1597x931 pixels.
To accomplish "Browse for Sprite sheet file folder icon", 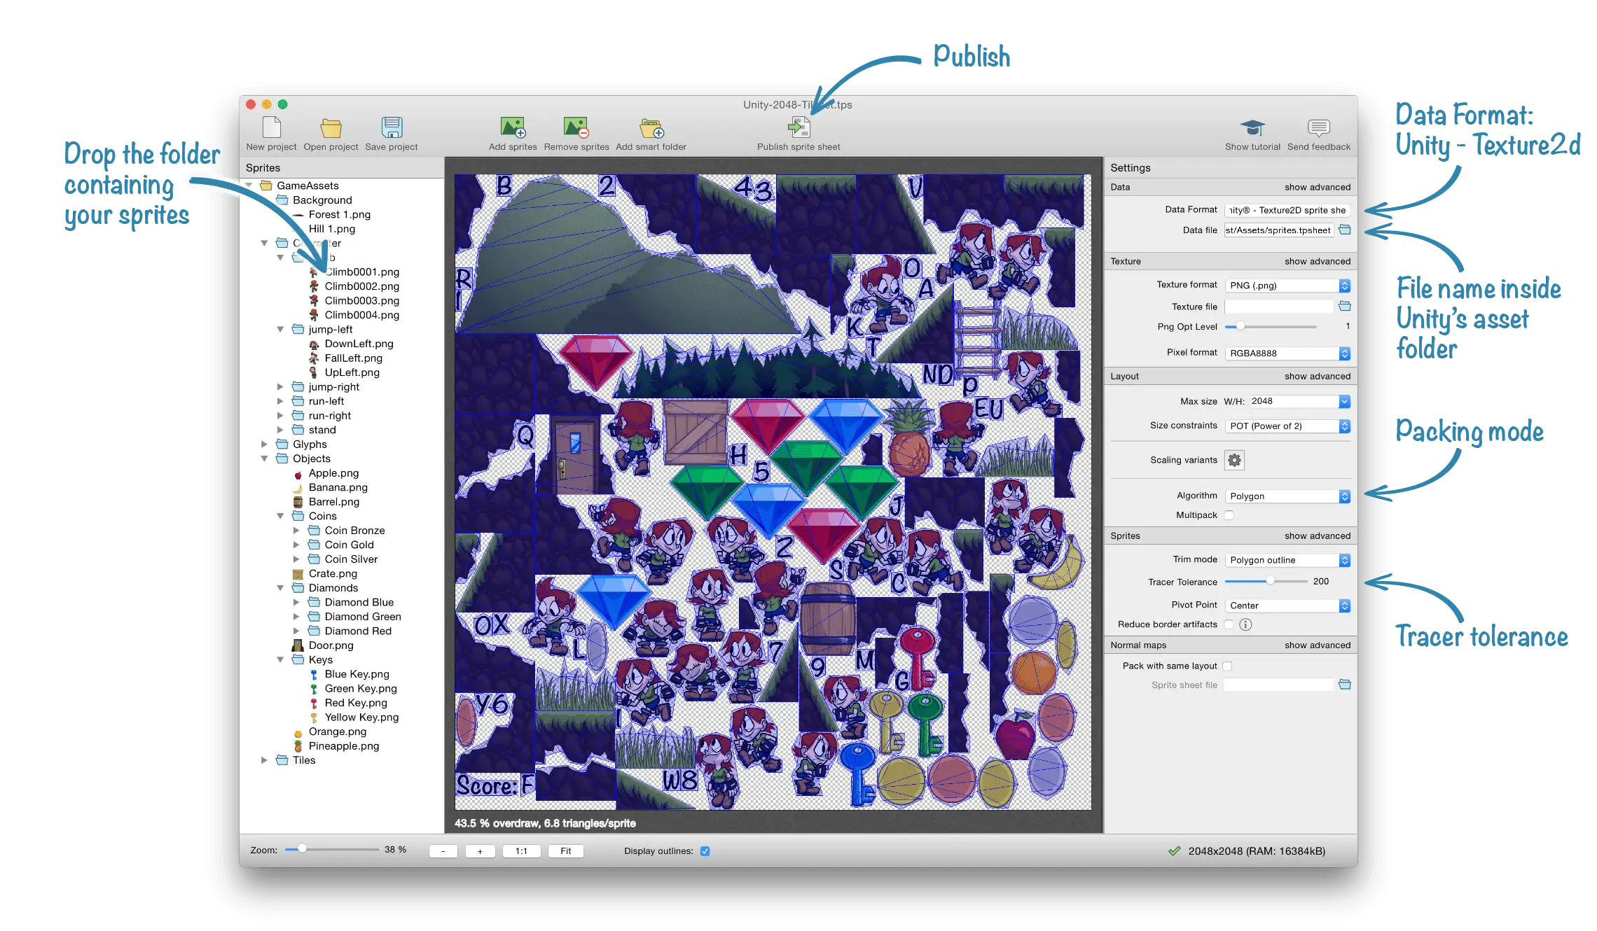I will (x=1345, y=685).
